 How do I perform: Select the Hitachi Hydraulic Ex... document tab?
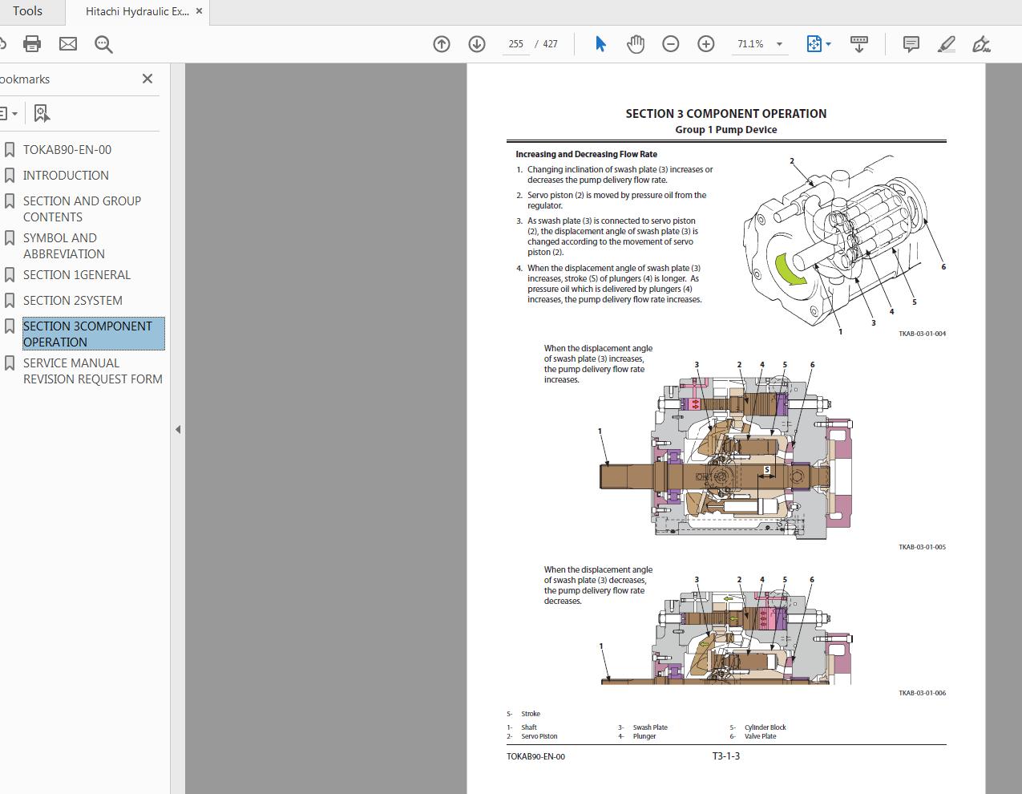pyautogui.click(x=137, y=12)
